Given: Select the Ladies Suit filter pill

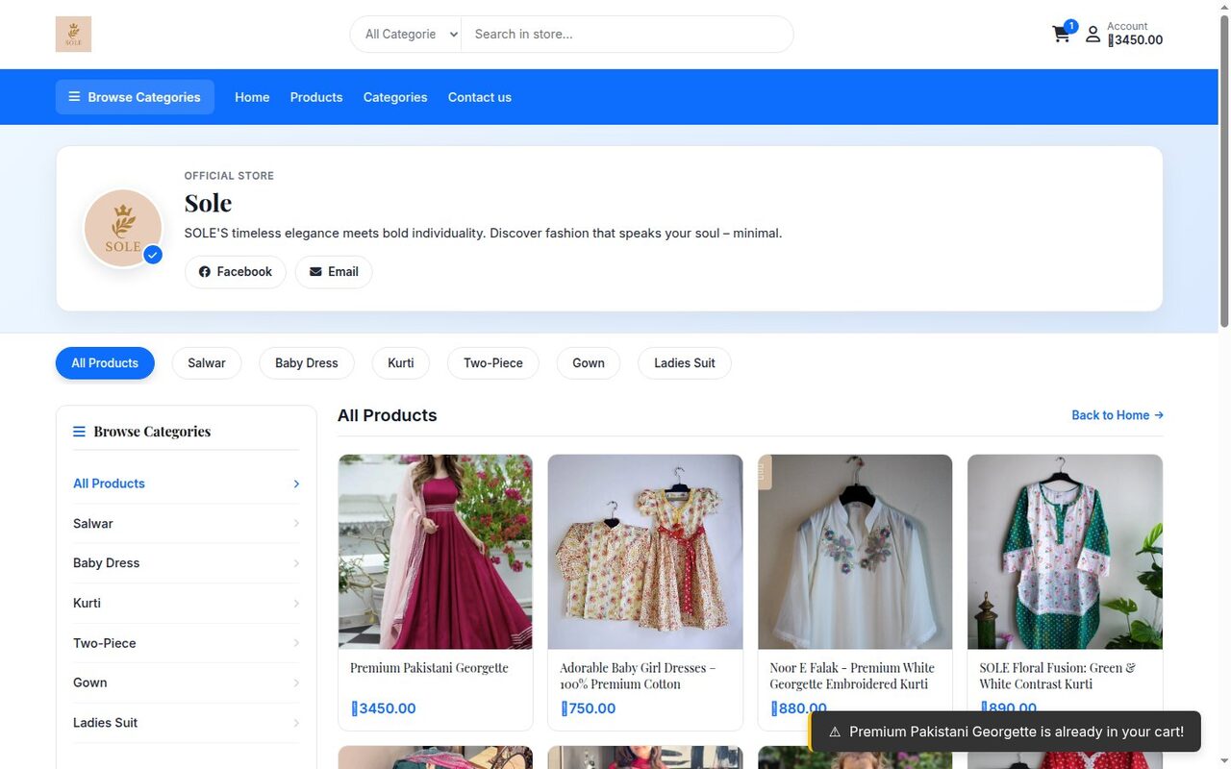Looking at the screenshot, I should [x=685, y=363].
